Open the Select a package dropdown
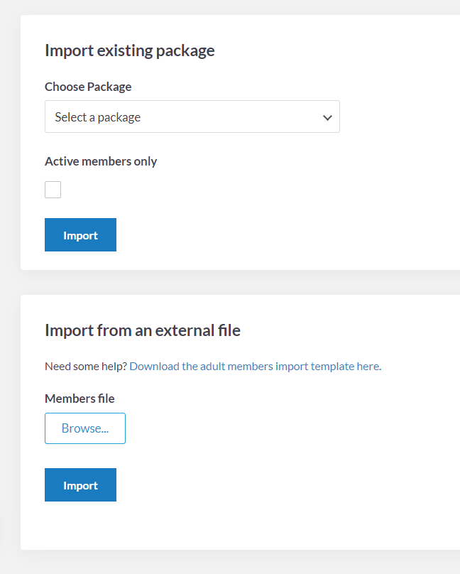This screenshot has width=460, height=574. pyautogui.click(x=192, y=117)
